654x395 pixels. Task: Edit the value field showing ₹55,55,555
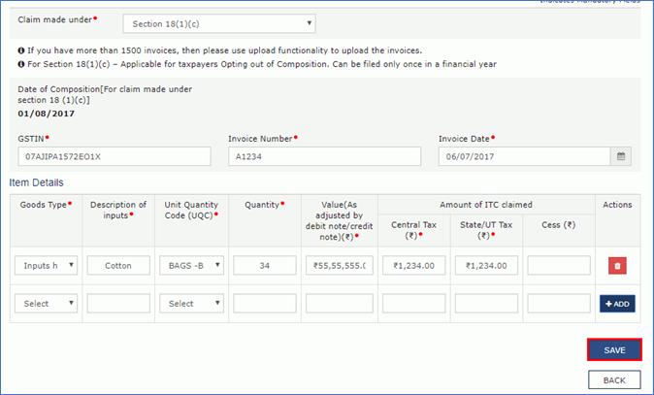(x=340, y=265)
